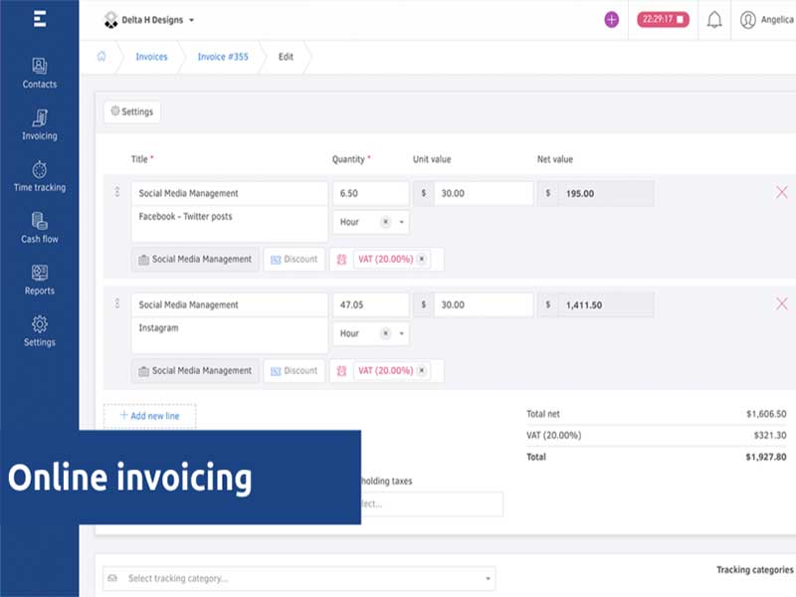
Task: Click the notifications bell icon
Action: click(713, 20)
